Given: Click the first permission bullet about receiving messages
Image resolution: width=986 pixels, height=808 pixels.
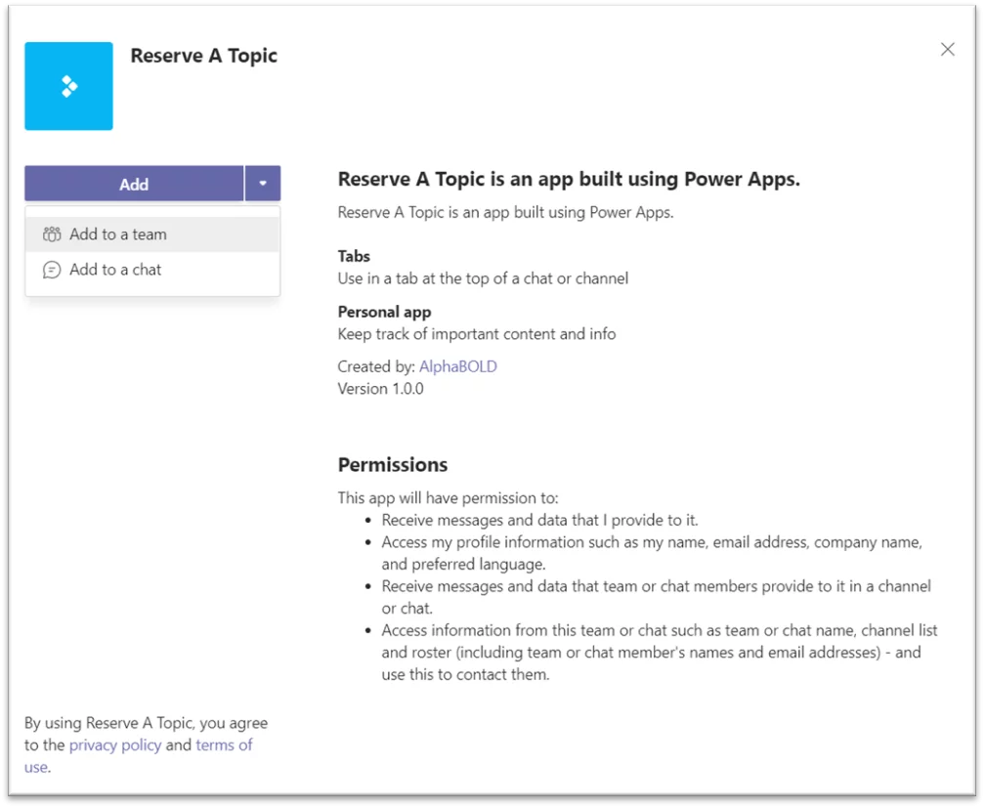Looking at the screenshot, I should pos(539,520).
